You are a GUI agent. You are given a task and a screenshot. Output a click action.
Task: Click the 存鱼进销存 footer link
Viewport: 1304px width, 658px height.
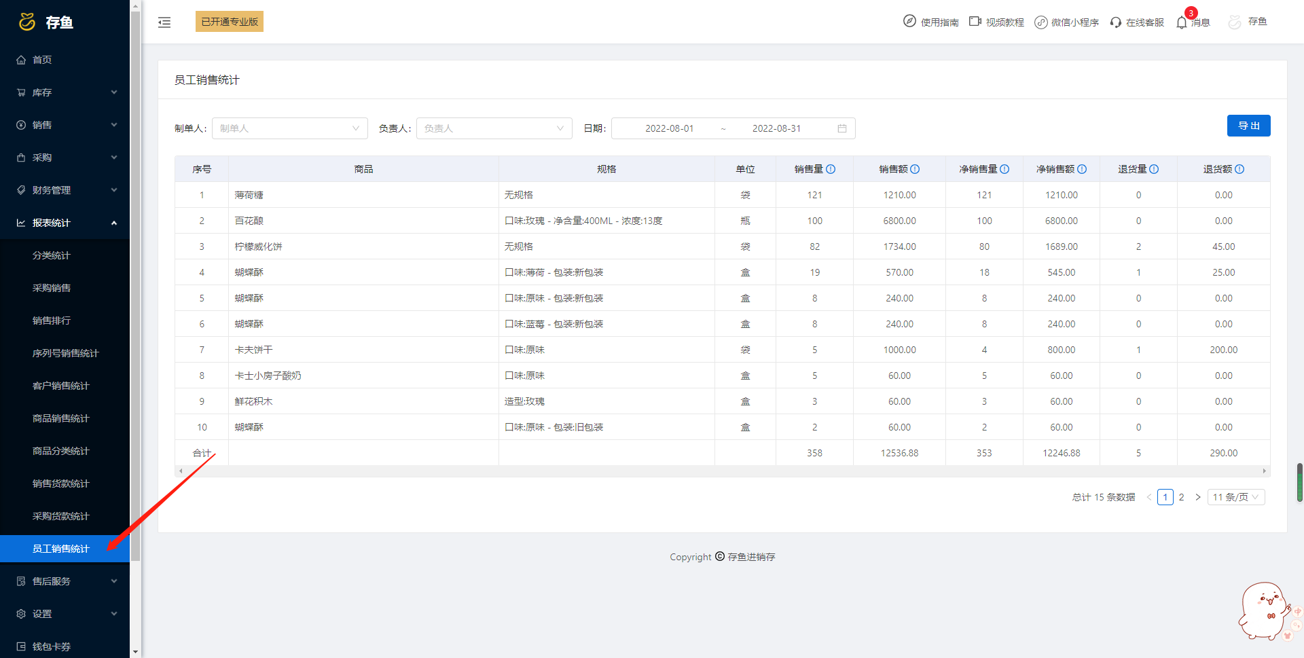coord(751,557)
